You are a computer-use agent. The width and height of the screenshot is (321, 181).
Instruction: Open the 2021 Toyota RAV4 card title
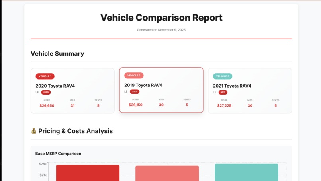[232, 86]
